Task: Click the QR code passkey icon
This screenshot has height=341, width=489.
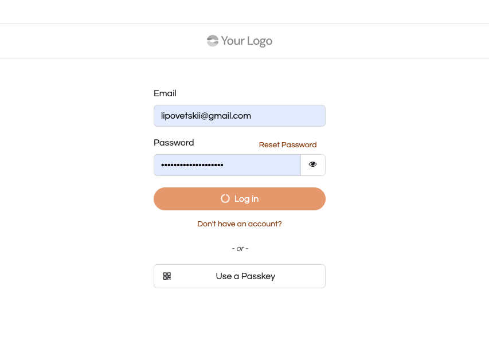Action: (167, 276)
